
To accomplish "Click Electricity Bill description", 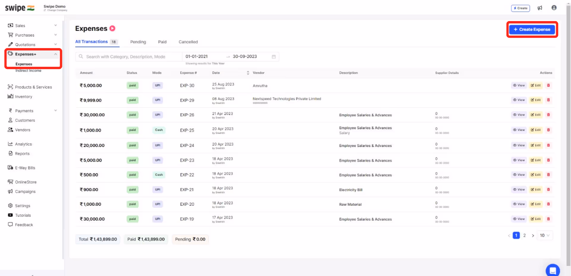I will coord(351,190).
